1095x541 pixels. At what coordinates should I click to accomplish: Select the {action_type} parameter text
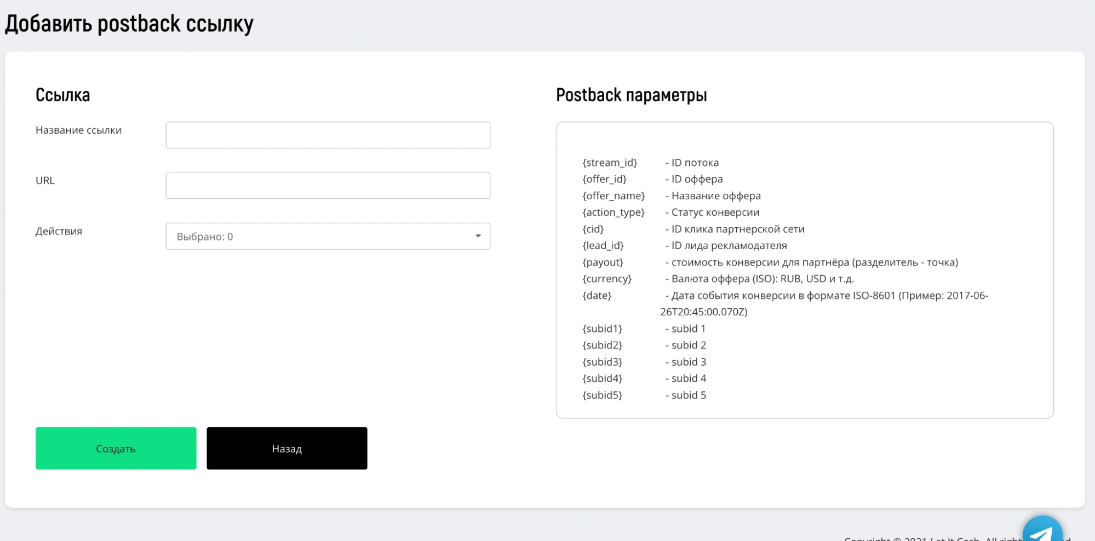[614, 212]
